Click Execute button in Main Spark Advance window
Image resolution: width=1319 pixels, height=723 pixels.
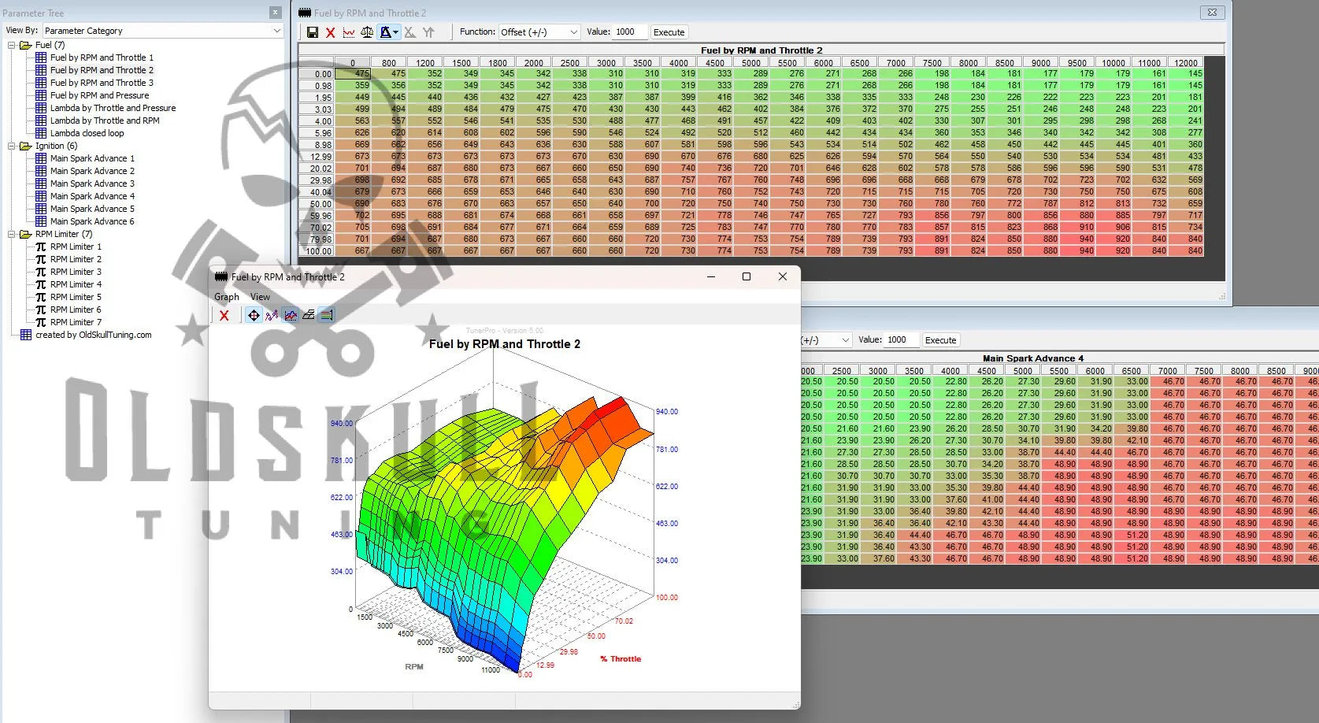940,340
